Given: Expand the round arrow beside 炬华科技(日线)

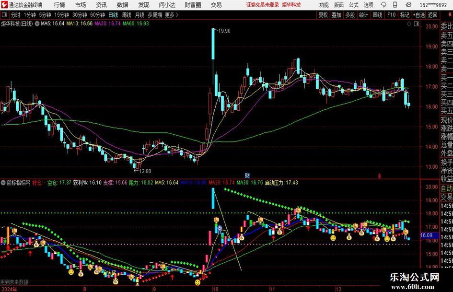Looking at the screenshot, I should click(x=37, y=23).
